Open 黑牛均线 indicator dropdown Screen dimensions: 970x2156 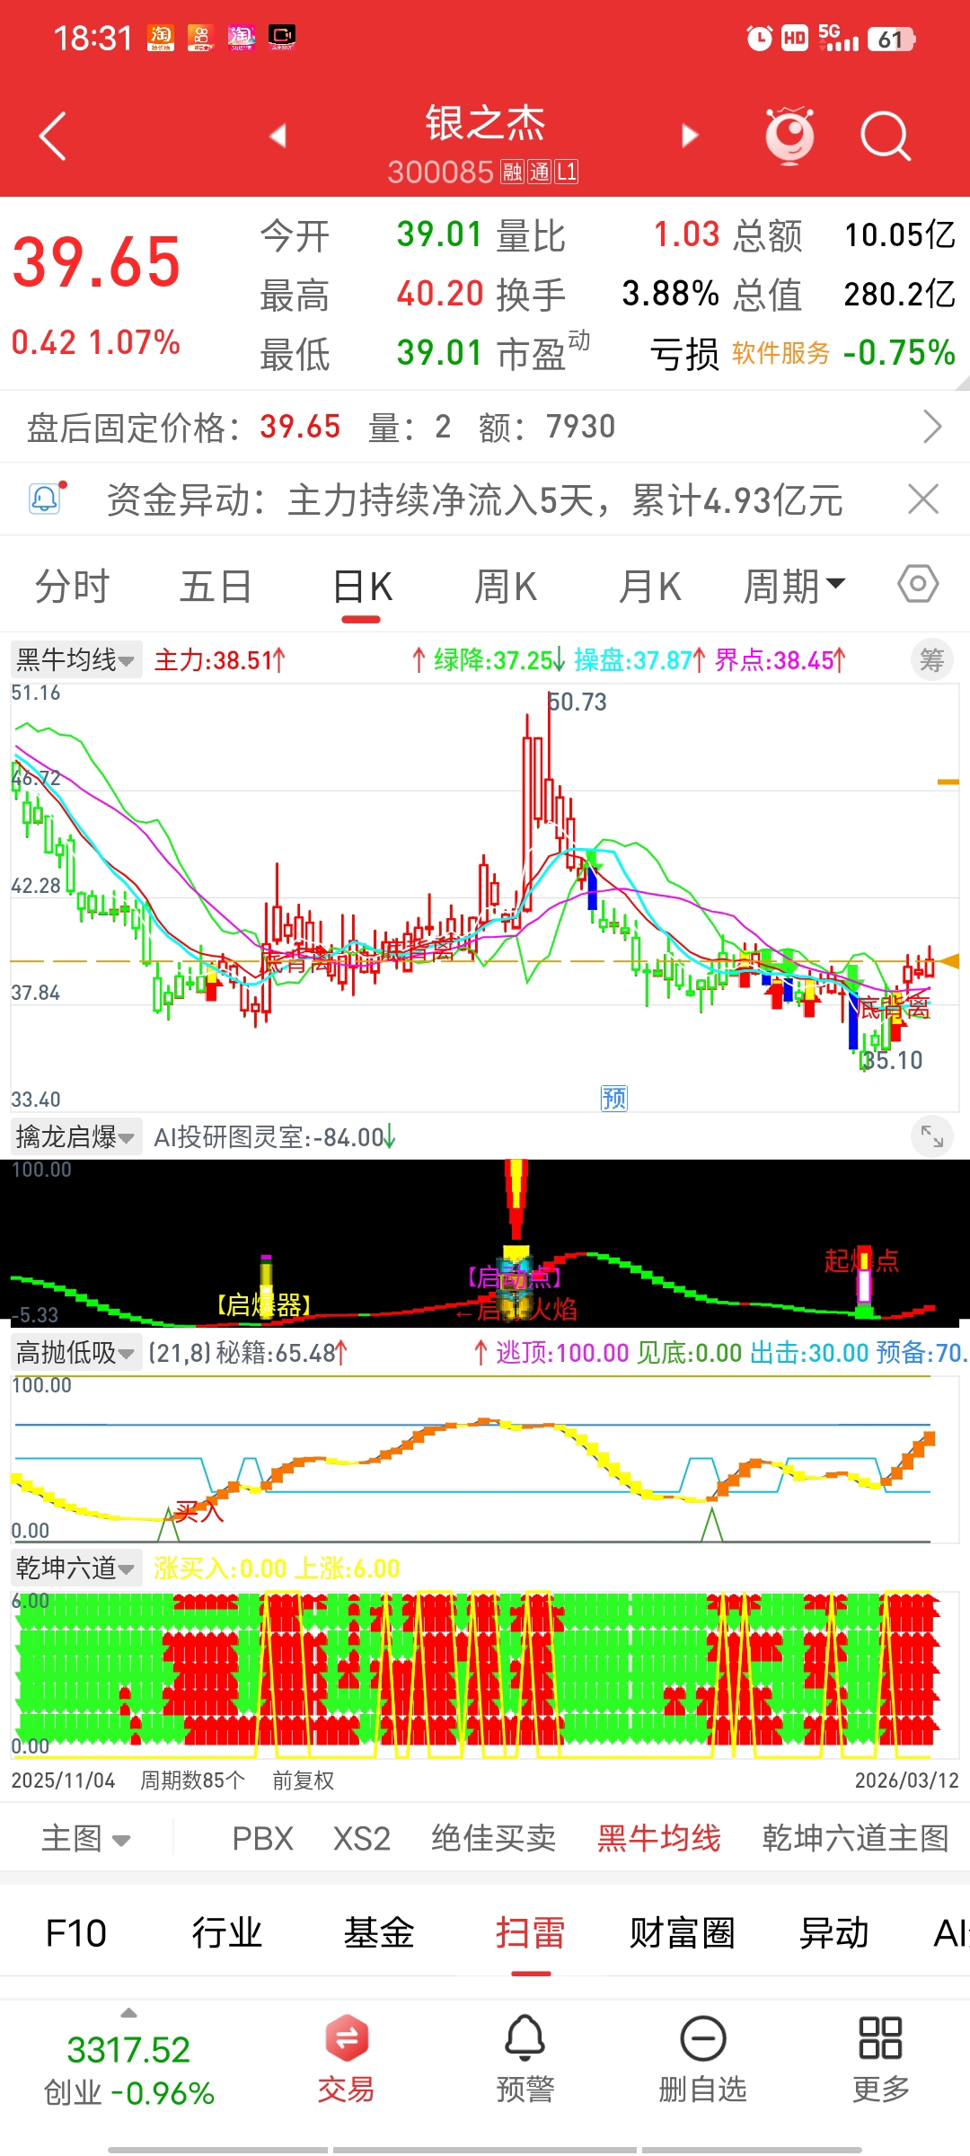[76, 660]
